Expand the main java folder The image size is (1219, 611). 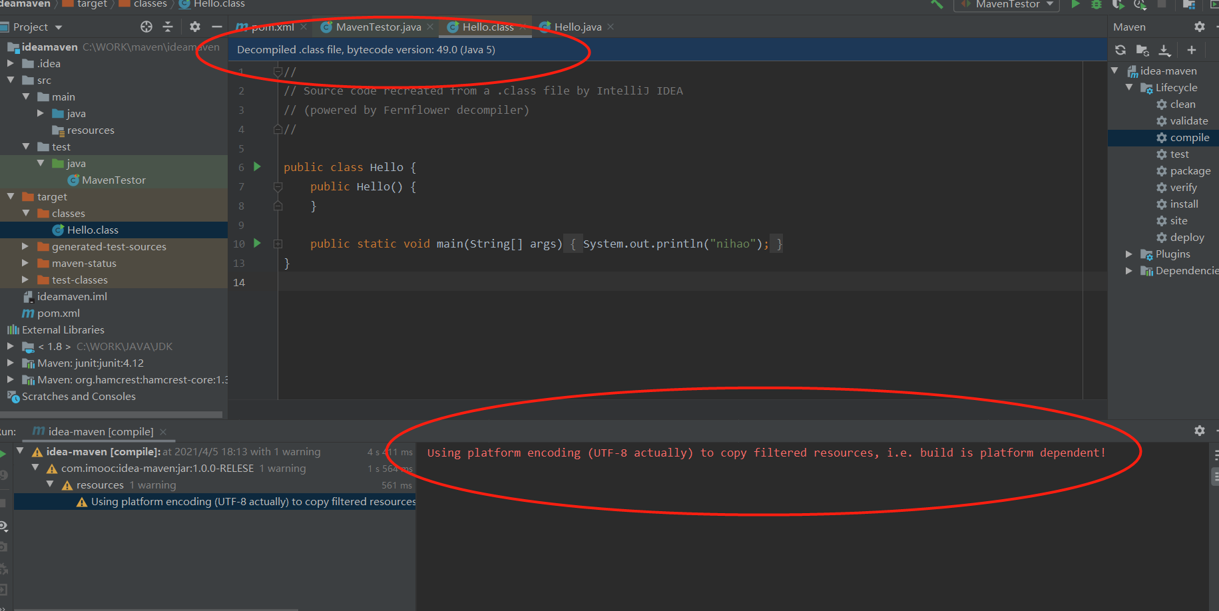[41, 113]
